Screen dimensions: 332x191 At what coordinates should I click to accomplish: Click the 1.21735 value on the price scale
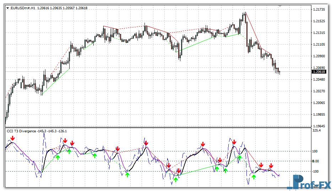pyautogui.click(x=319, y=9)
